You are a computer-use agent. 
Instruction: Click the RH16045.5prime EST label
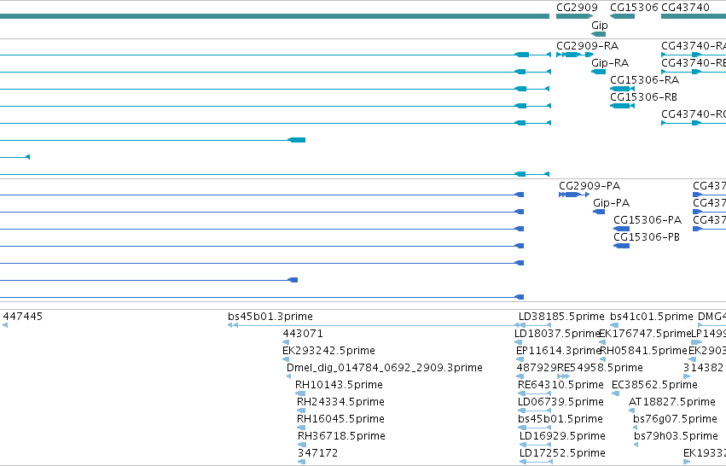click(x=340, y=419)
